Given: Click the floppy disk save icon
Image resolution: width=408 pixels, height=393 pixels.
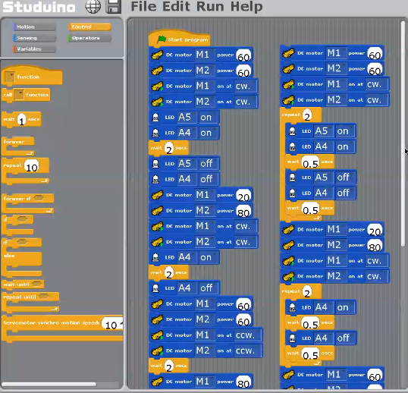Looking at the screenshot, I should (x=114, y=7).
